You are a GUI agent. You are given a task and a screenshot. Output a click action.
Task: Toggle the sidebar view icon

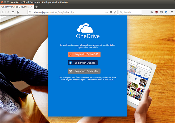161,12
